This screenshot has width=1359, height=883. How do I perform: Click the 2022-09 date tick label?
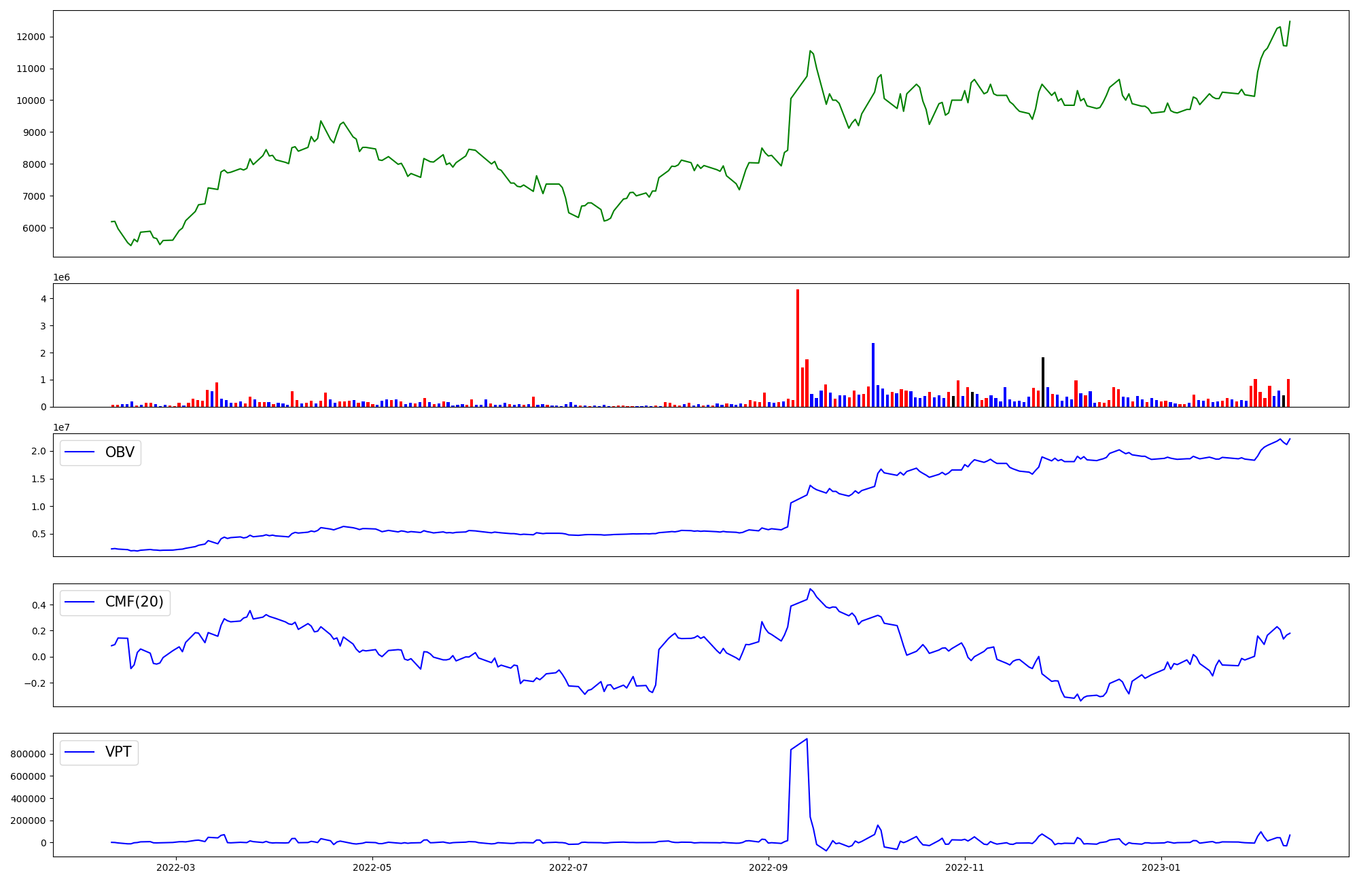(769, 867)
